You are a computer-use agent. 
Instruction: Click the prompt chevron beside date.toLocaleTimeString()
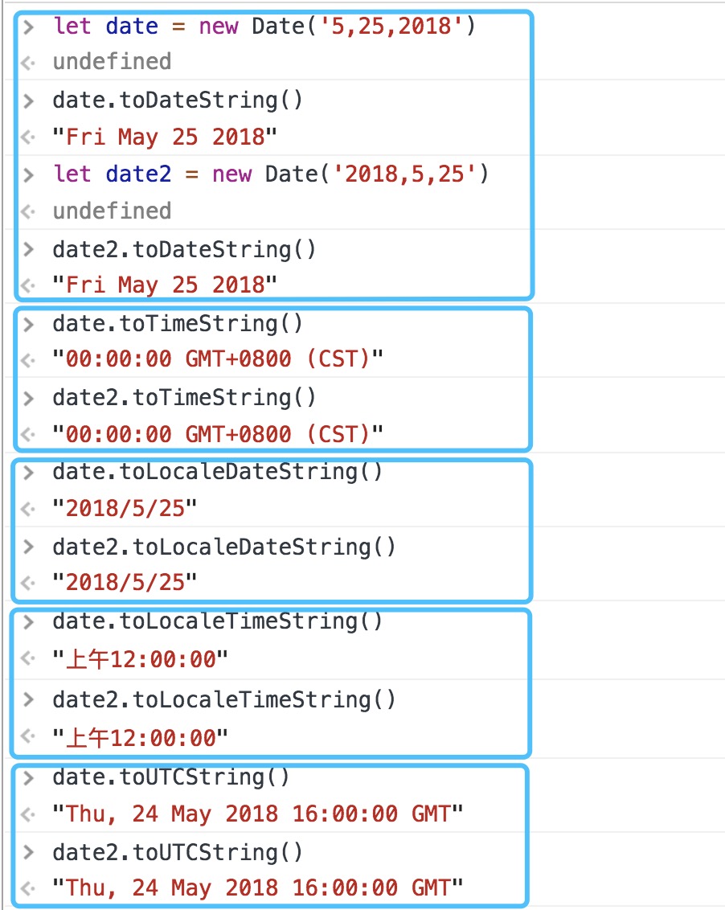click(x=30, y=622)
